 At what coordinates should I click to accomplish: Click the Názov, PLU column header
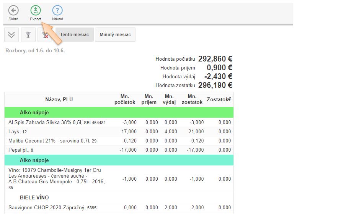coord(59,99)
